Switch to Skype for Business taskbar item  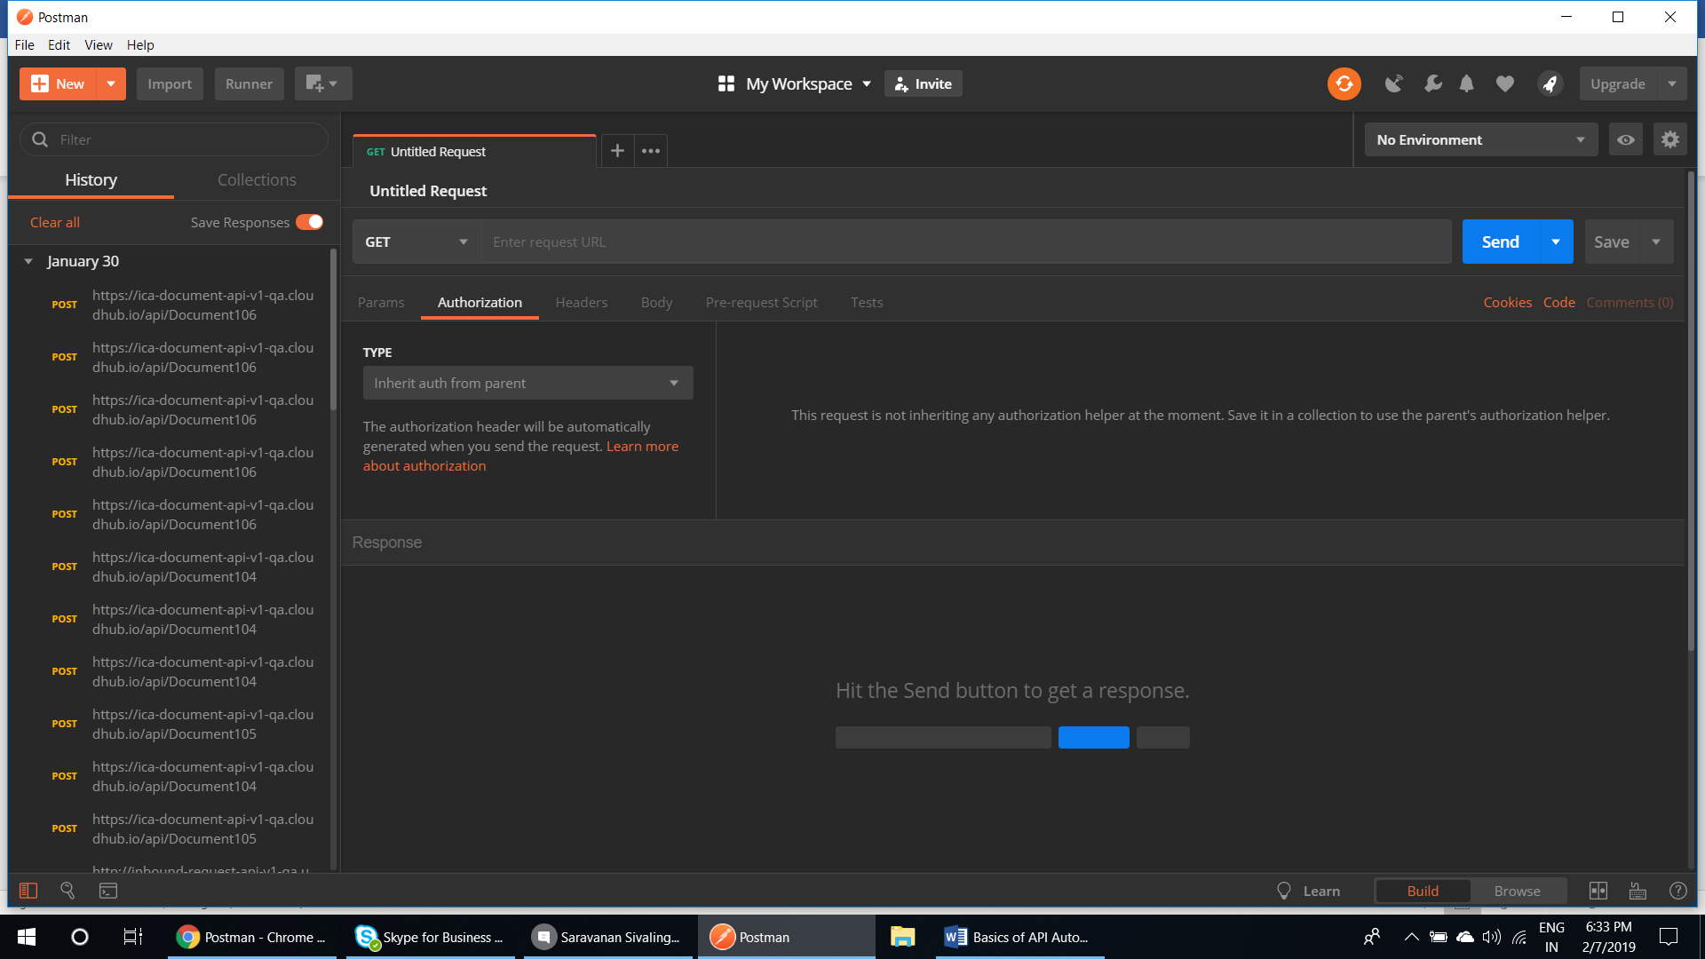(x=430, y=937)
